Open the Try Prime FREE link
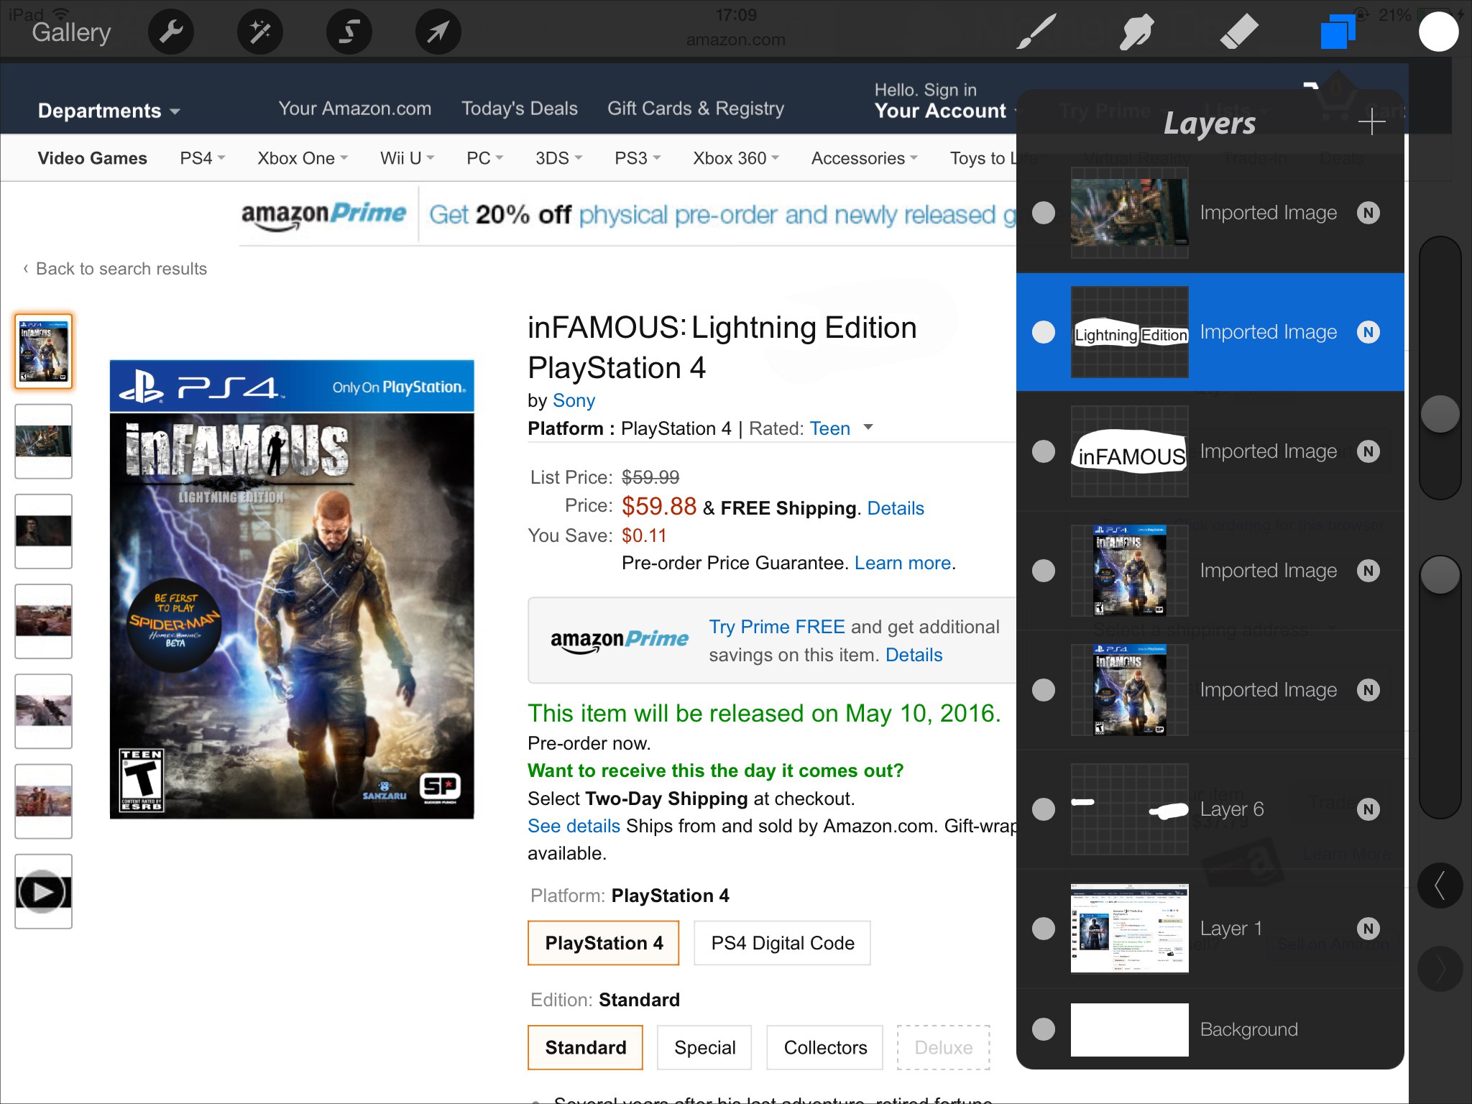This screenshot has width=1472, height=1104. click(x=776, y=627)
